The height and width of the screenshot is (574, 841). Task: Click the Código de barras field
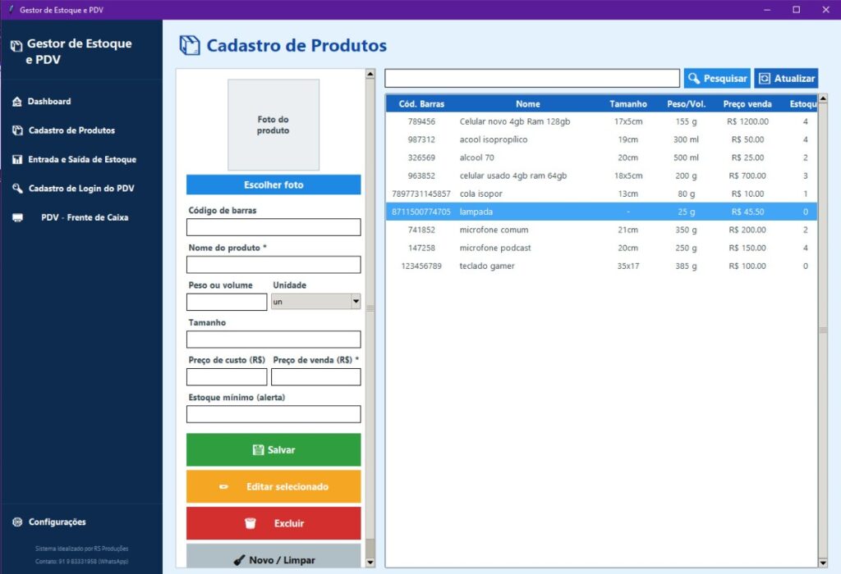(273, 227)
